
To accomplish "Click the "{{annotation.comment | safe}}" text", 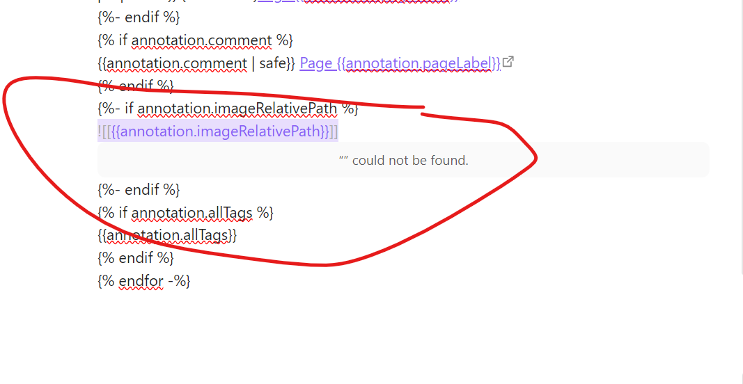I will pos(196,63).
